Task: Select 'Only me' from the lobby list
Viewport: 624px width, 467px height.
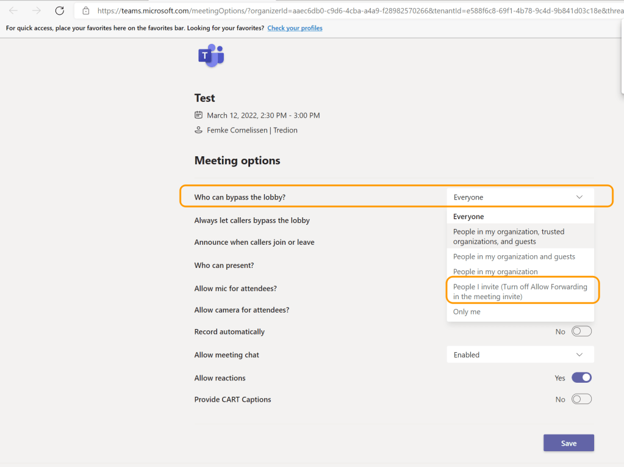Action: point(467,312)
